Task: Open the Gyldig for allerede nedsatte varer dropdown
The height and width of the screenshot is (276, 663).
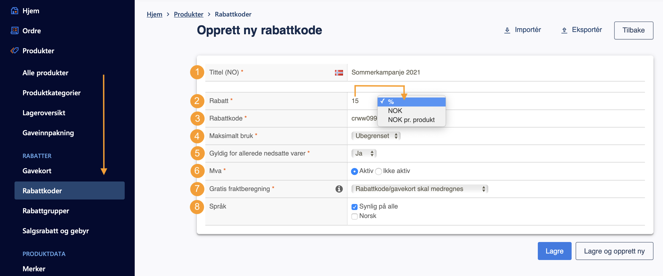Action: [364, 153]
